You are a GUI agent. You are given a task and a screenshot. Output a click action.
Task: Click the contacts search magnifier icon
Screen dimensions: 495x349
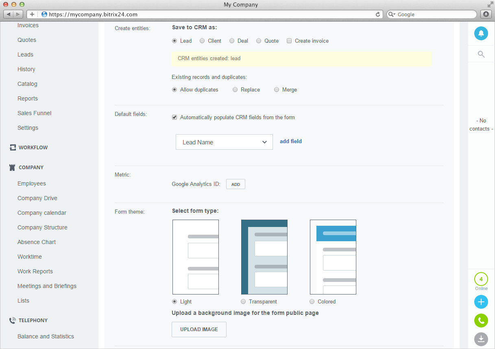[x=481, y=54]
